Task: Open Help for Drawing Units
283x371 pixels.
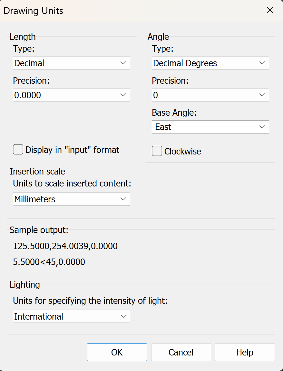Action: (245, 352)
